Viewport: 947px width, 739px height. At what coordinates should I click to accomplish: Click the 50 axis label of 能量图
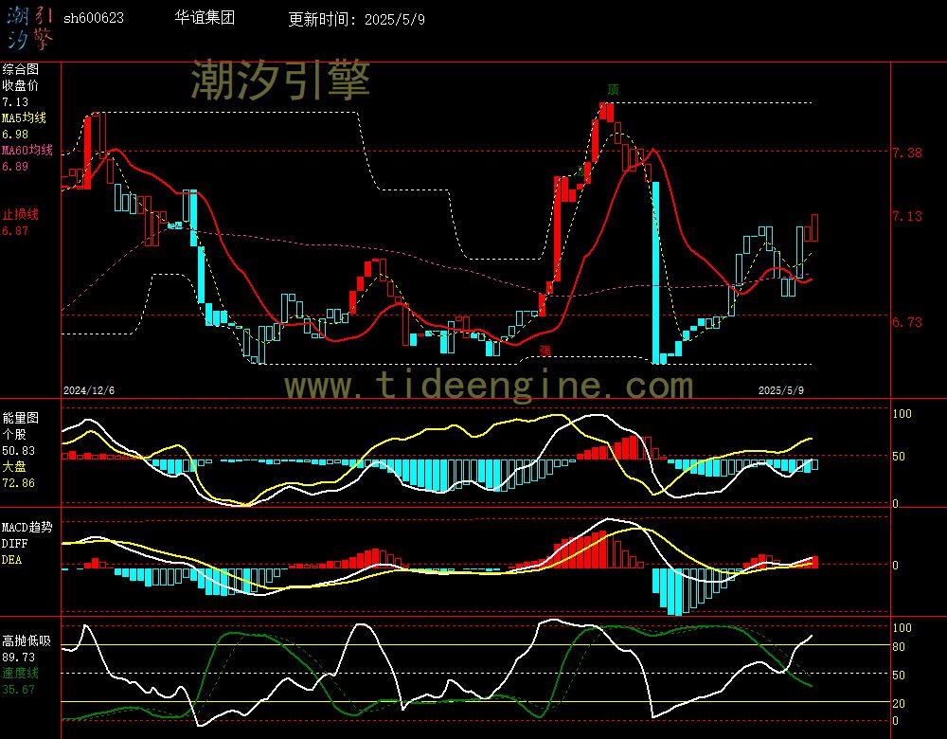pos(899,457)
